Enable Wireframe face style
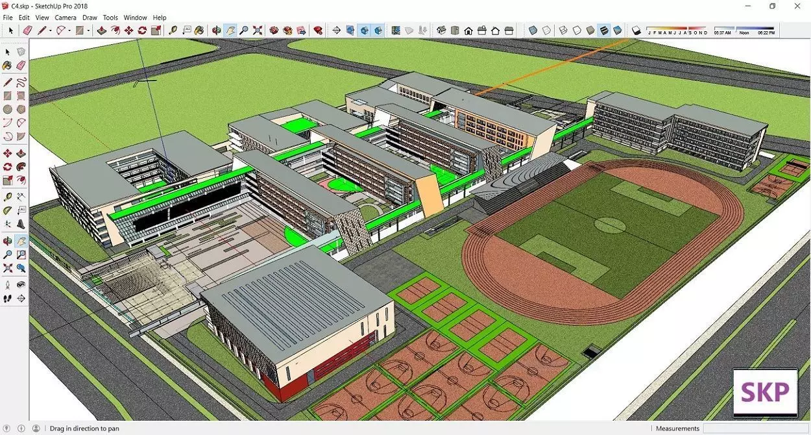 coord(563,30)
